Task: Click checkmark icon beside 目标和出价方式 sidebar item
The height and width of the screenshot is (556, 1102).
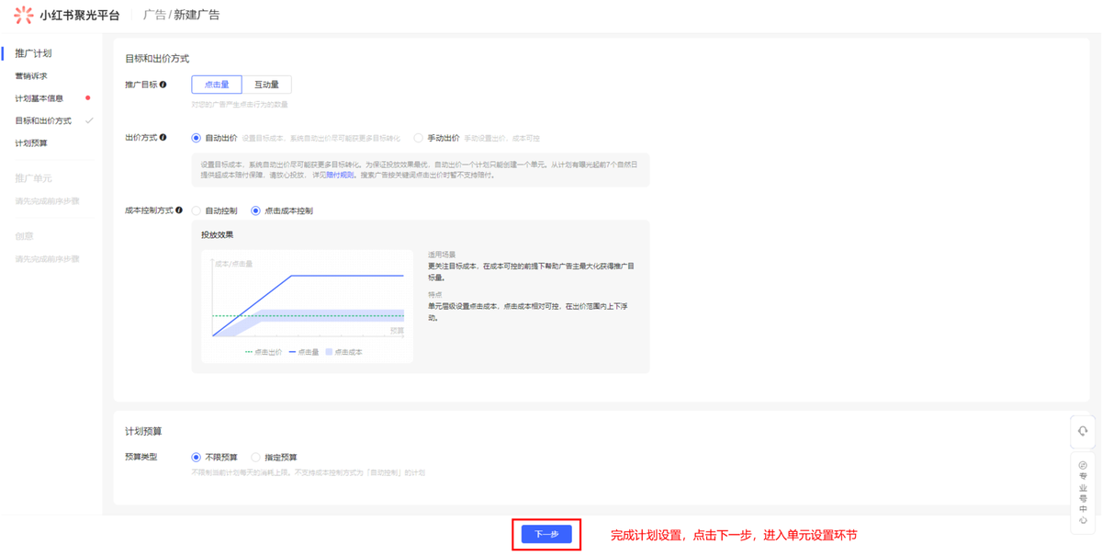Action: [x=89, y=120]
